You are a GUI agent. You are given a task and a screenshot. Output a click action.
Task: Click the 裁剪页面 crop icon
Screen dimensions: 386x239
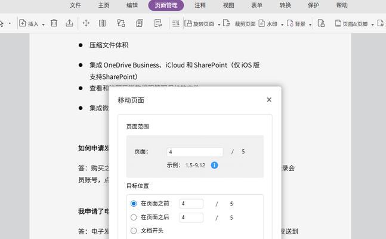(227, 23)
